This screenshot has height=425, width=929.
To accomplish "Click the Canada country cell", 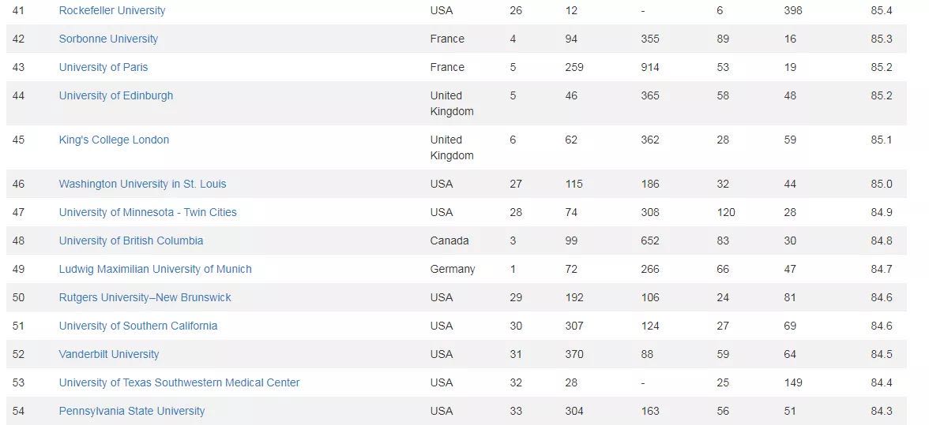I will click(x=449, y=240).
